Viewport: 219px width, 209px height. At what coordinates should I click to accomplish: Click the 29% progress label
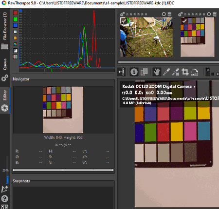click(x=5, y=171)
